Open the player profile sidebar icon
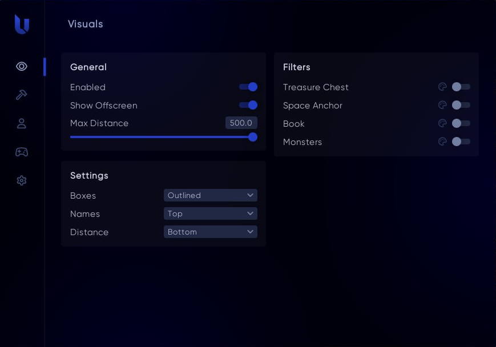 click(22, 123)
